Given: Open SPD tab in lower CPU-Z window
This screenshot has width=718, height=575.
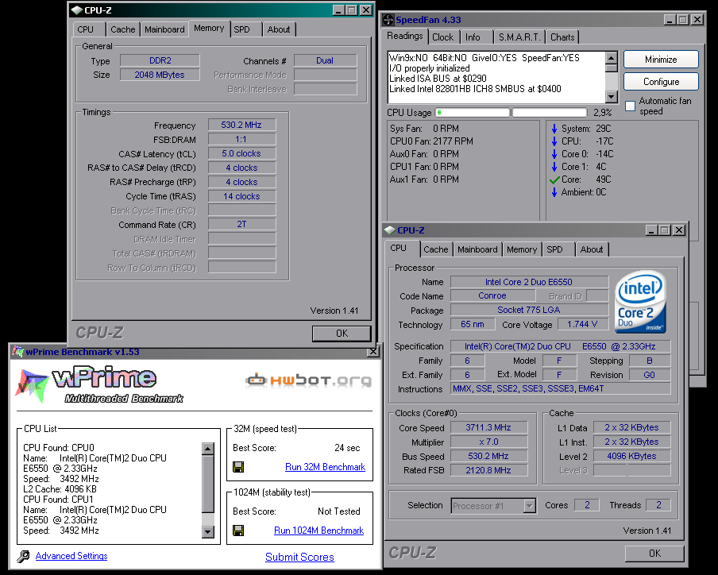Looking at the screenshot, I should (x=555, y=249).
